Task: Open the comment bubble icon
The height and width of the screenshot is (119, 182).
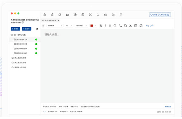Action: click(x=121, y=15)
